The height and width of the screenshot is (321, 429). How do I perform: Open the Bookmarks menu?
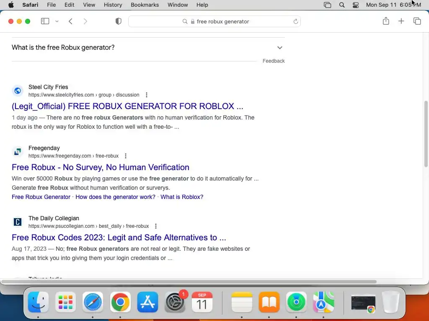click(145, 5)
